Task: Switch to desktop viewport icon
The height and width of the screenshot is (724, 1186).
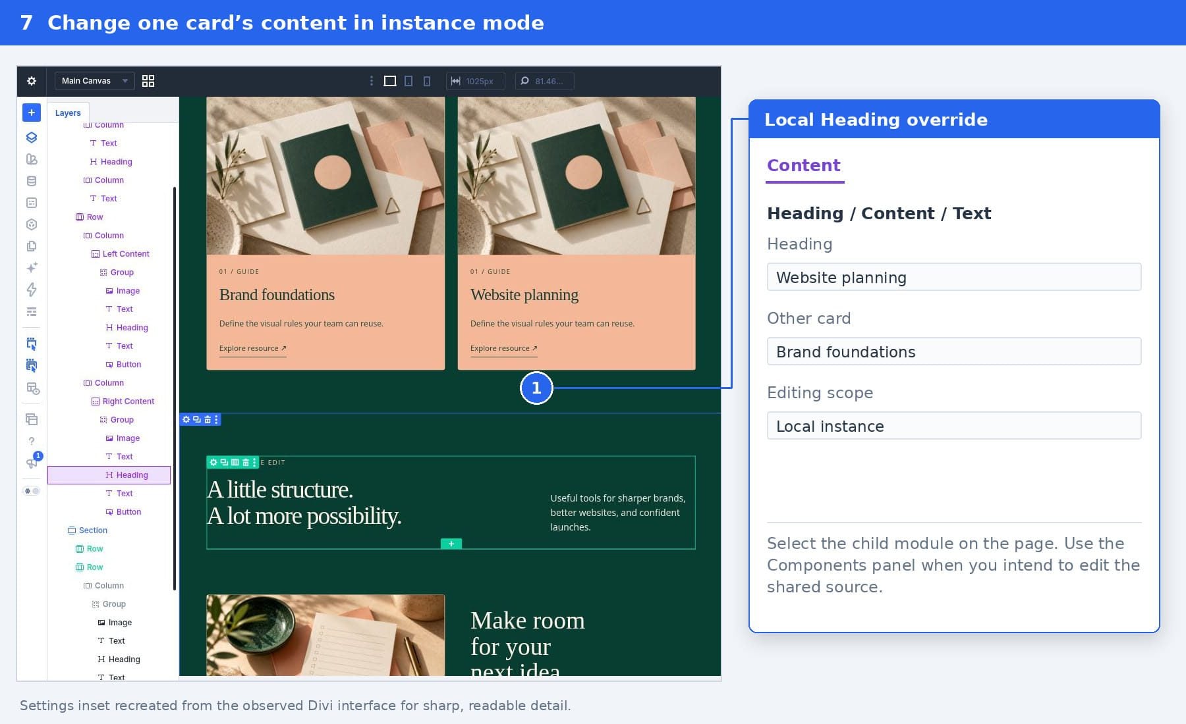Action: pyautogui.click(x=390, y=81)
